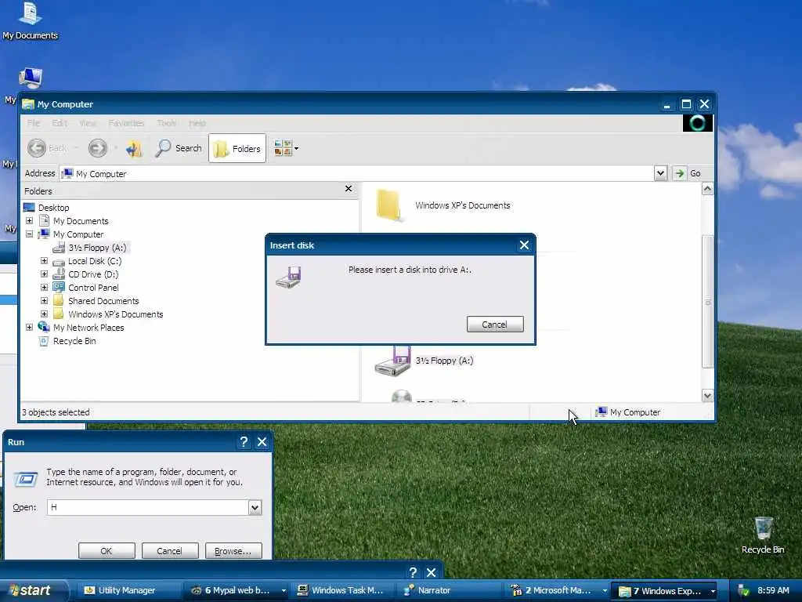
Task: Click the My Computer desktop icon
Action: click(x=31, y=78)
